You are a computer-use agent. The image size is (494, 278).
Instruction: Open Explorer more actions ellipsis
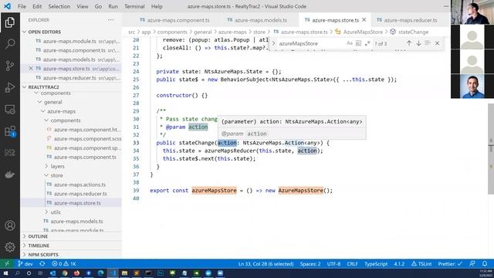[x=111, y=20]
